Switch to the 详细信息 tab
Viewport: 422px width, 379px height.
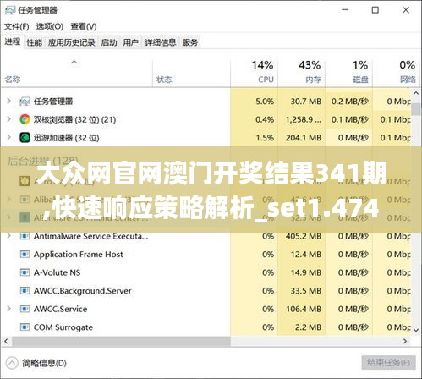click(x=160, y=42)
